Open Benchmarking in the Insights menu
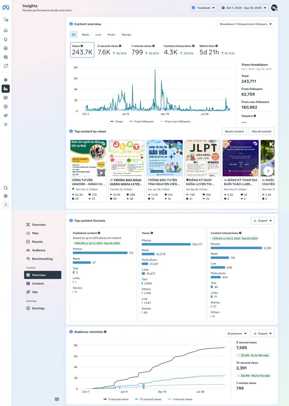The width and height of the screenshot is (289, 406). pyautogui.click(x=42, y=259)
